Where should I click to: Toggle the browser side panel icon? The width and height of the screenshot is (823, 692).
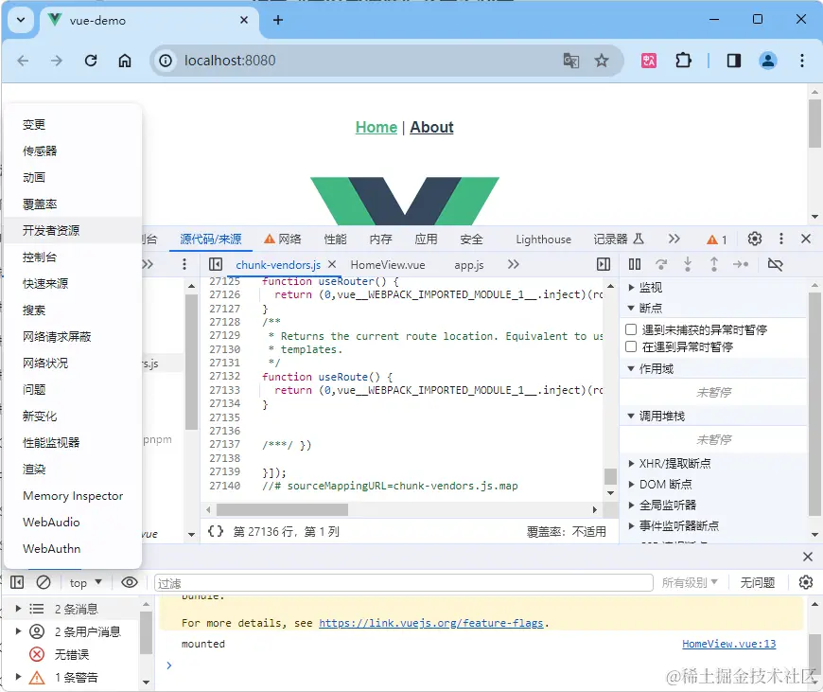pyautogui.click(x=734, y=61)
